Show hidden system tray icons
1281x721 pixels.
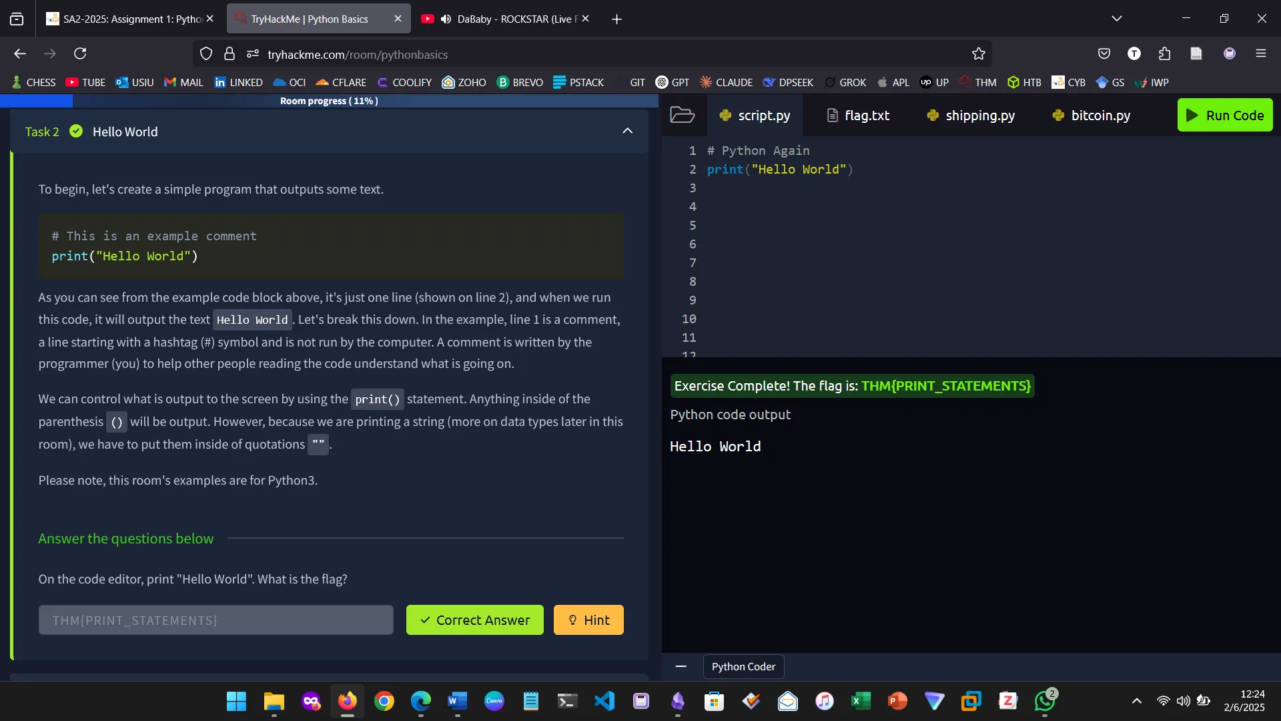click(x=1136, y=701)
